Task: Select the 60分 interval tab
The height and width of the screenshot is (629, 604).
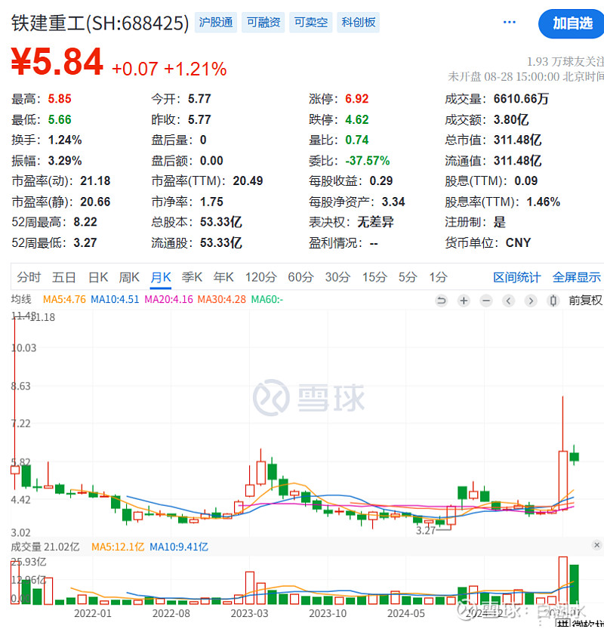Action: tap(300, 277)
